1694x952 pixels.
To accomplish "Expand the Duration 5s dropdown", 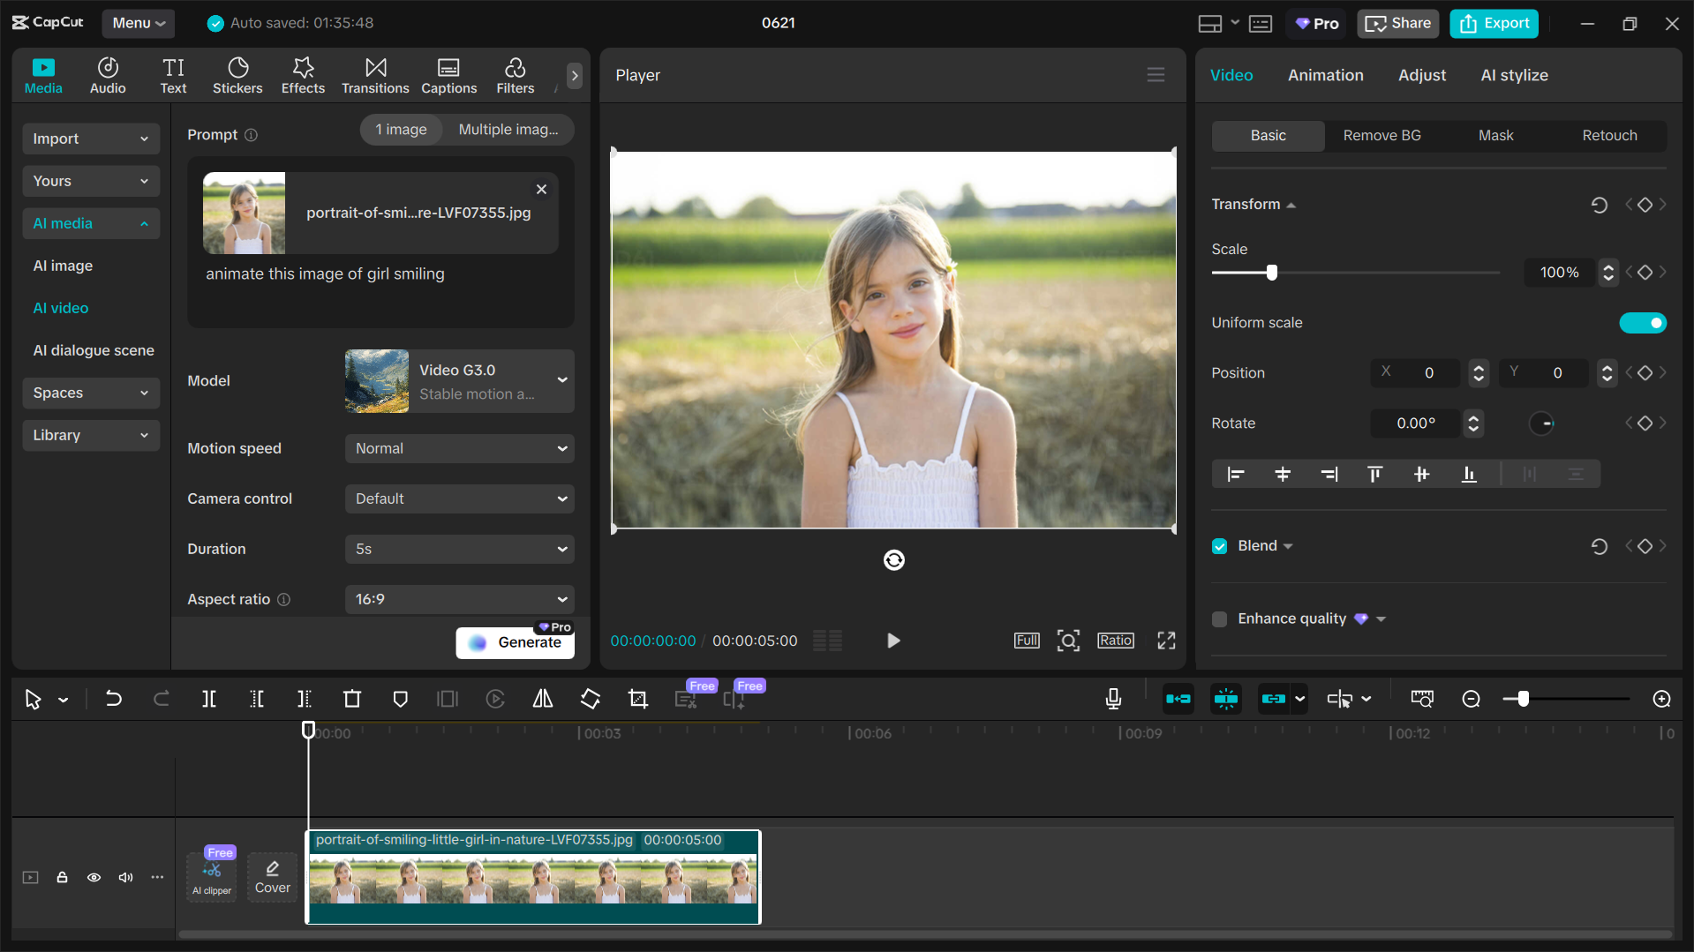I will point(459,549).
